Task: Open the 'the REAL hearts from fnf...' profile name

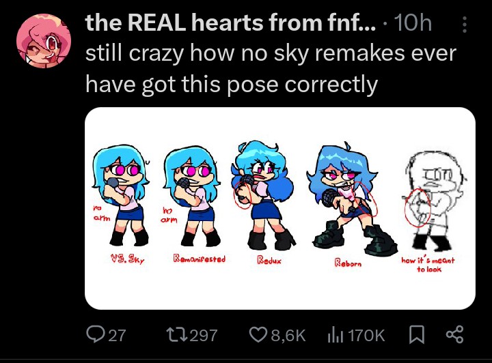Action: point(230,23)
